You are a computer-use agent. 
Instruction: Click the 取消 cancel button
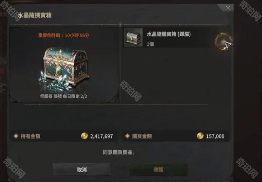(82, 170)
